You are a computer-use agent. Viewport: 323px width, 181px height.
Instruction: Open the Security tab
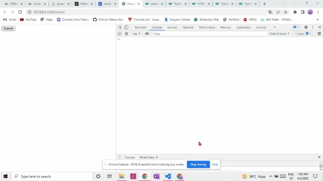tap(261, 27)
